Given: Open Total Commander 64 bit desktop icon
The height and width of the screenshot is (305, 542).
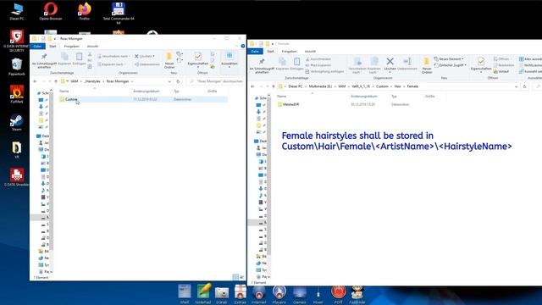Looking at the screenshot, I should (x=119, y=13).
